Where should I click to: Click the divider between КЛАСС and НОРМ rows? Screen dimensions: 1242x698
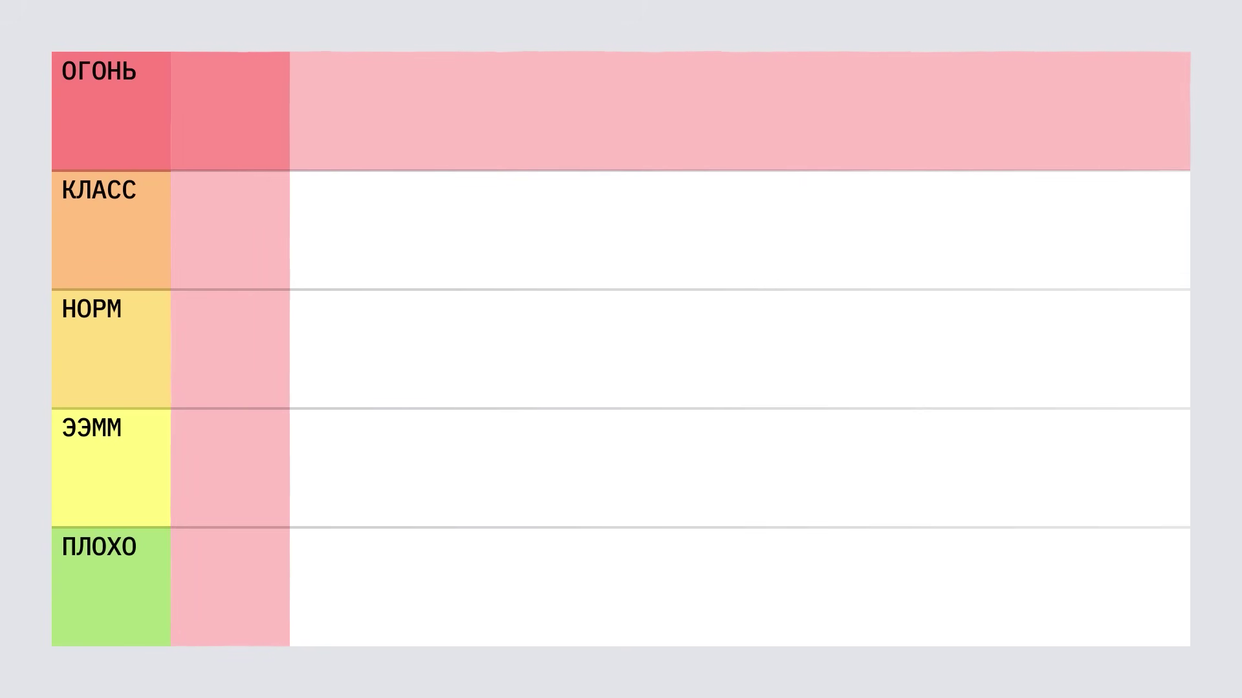click(x=739, y=290)
